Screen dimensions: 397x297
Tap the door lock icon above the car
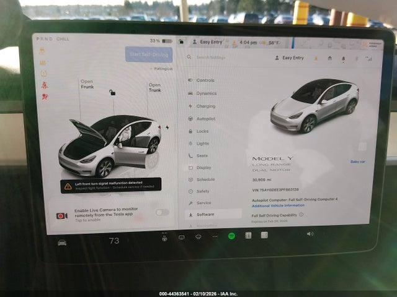coord(112,92)
